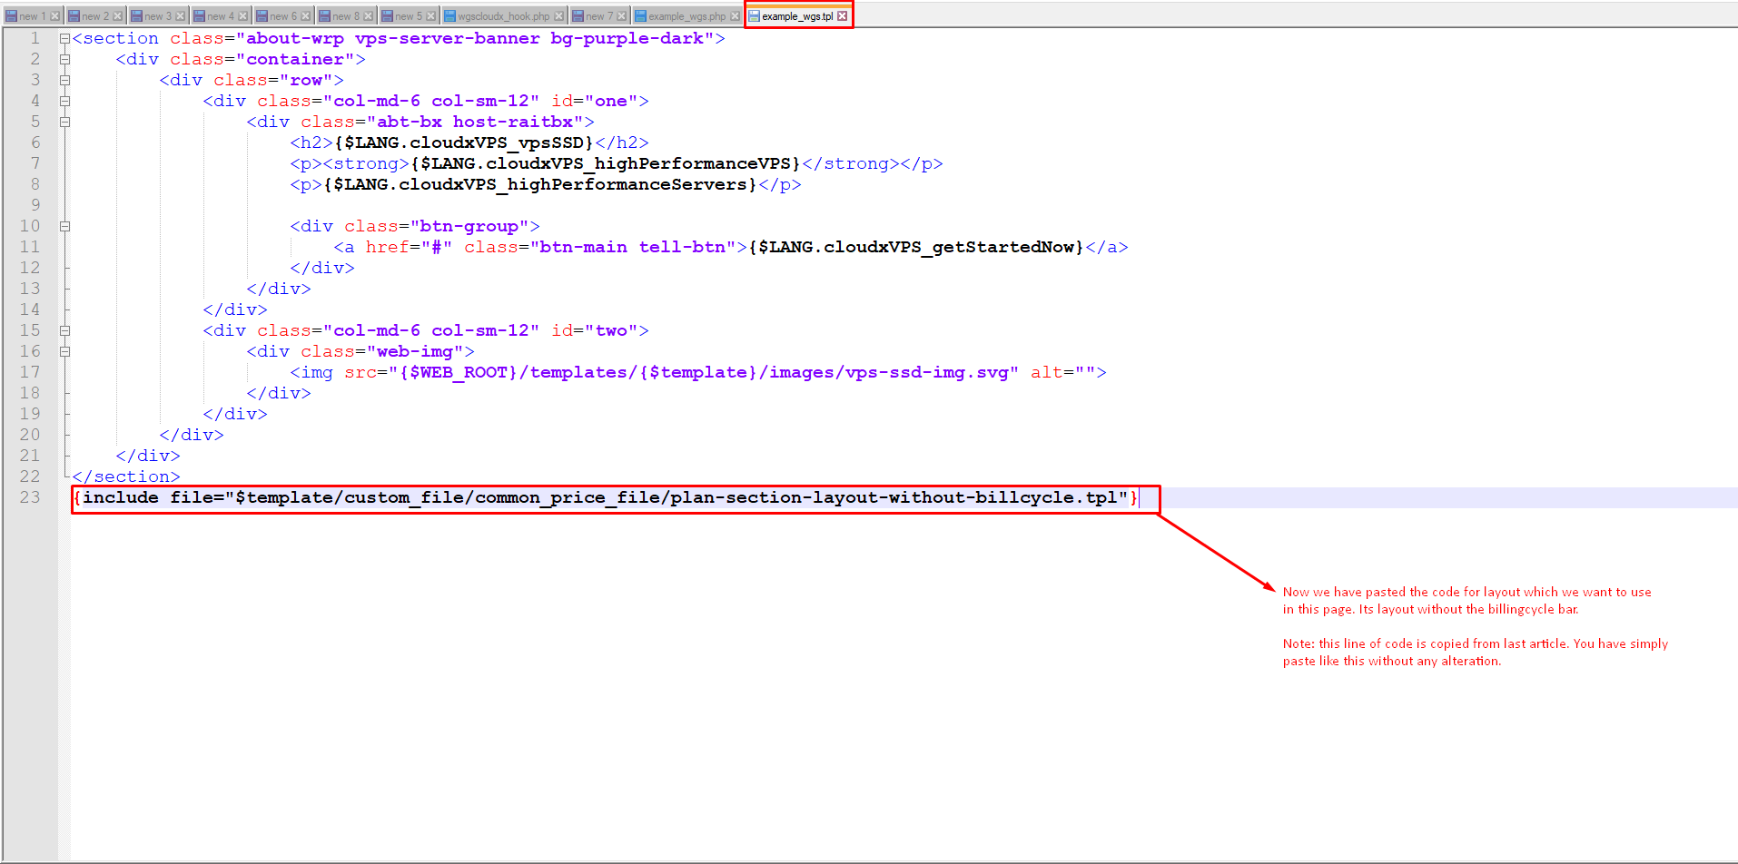The height and width of the screenshot is (864, 1738).
Task: Switch to the example_wgs.php tab
Action: click(686, 16)
